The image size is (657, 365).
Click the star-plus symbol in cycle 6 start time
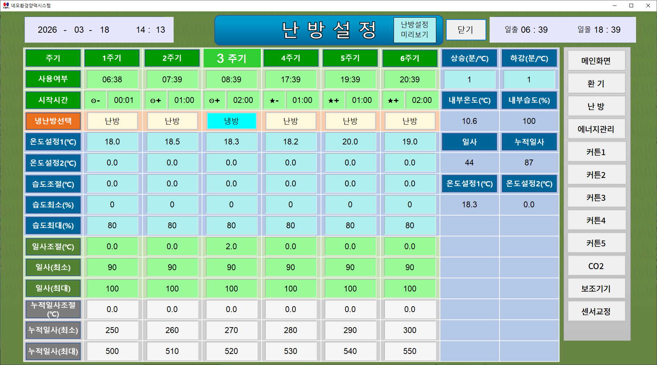[393, 100]
